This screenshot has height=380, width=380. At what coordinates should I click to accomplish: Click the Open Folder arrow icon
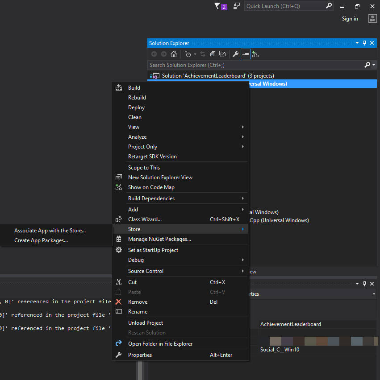[x=119, y=343]
